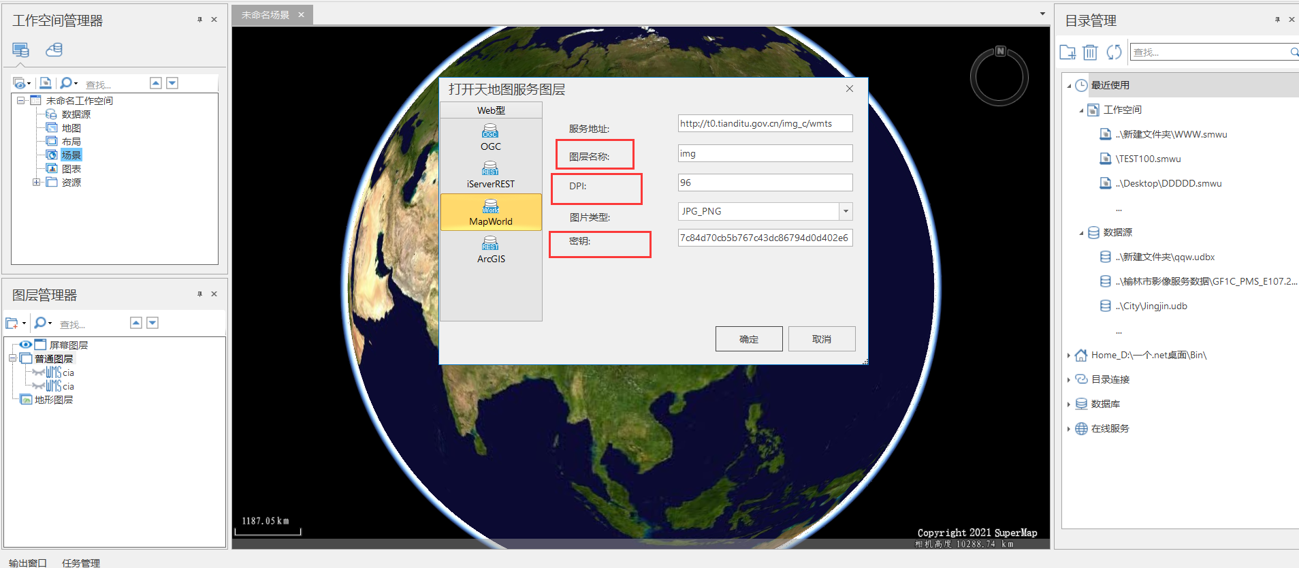Viewport: 1299px width, 568px height.
Task: Open the 任务管理 task management tab
Action: pos(81,563)
